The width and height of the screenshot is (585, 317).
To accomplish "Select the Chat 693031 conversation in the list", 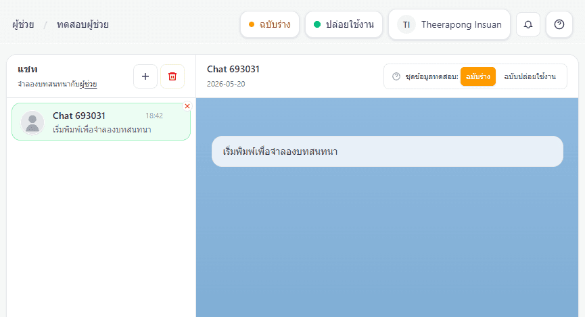I will 101,122.
